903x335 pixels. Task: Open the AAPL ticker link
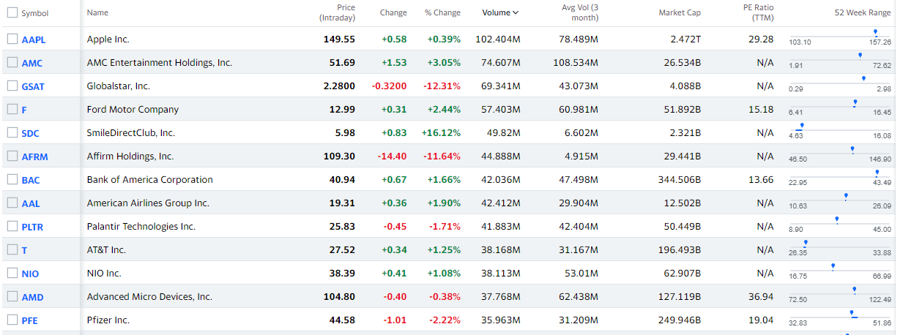(34, 39)
